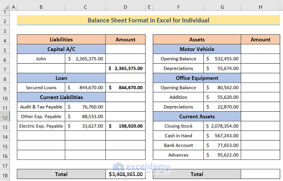Click the Capital A/C section cell
Image resolution: width=283 pixels, height=181 pixels.
[x=61, y=49]
